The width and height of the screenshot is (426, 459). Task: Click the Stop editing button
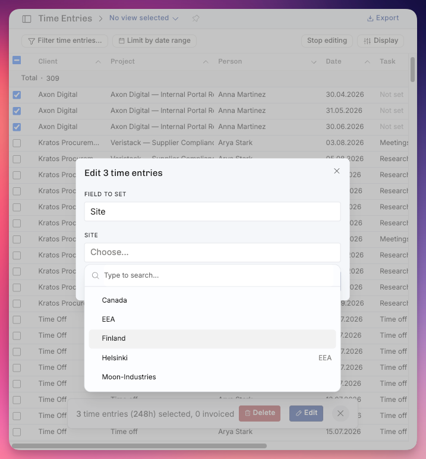coord(327,40)
